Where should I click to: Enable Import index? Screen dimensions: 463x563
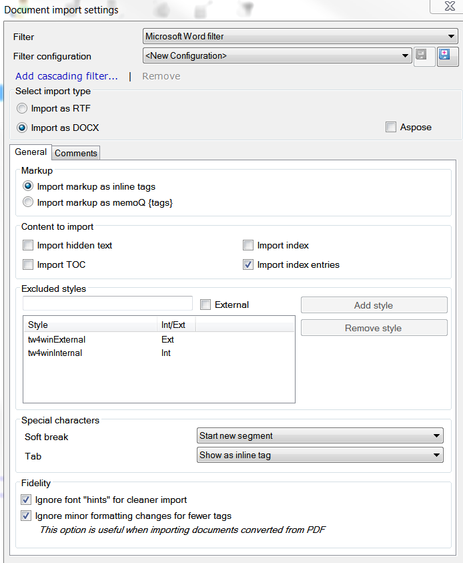point(248,245)
